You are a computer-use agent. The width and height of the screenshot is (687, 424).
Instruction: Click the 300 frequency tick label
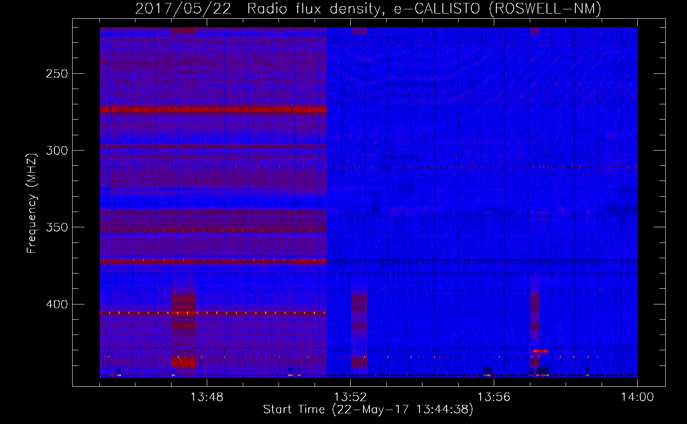pos(57,151)
